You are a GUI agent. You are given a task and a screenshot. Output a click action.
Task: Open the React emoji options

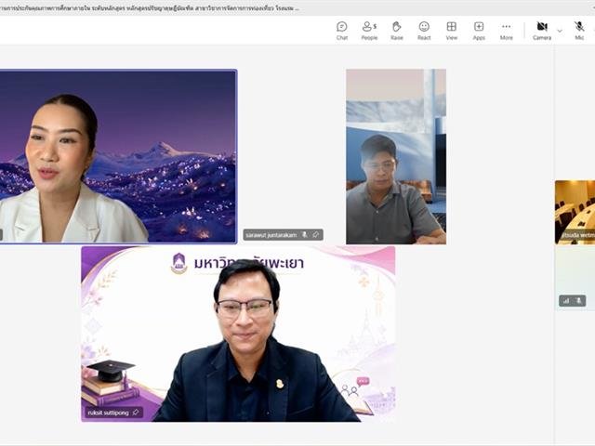[424, 31]
